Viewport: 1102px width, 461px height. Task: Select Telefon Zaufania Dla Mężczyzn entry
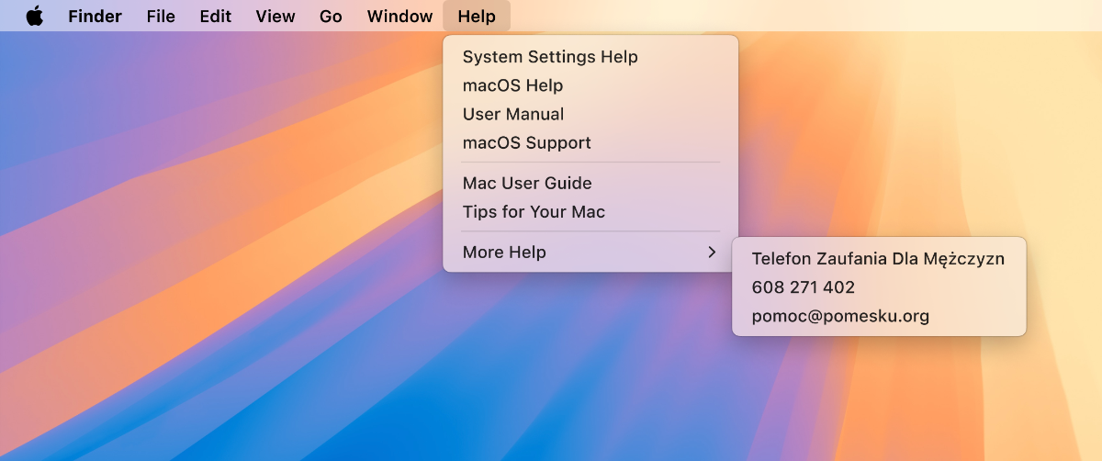click(x=878, y=258)
